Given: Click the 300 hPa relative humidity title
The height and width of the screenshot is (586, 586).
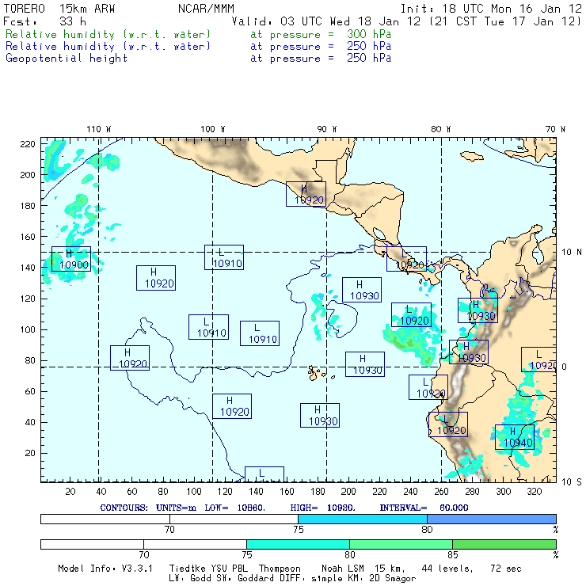Looking at the screenshot, I should 199,34.
